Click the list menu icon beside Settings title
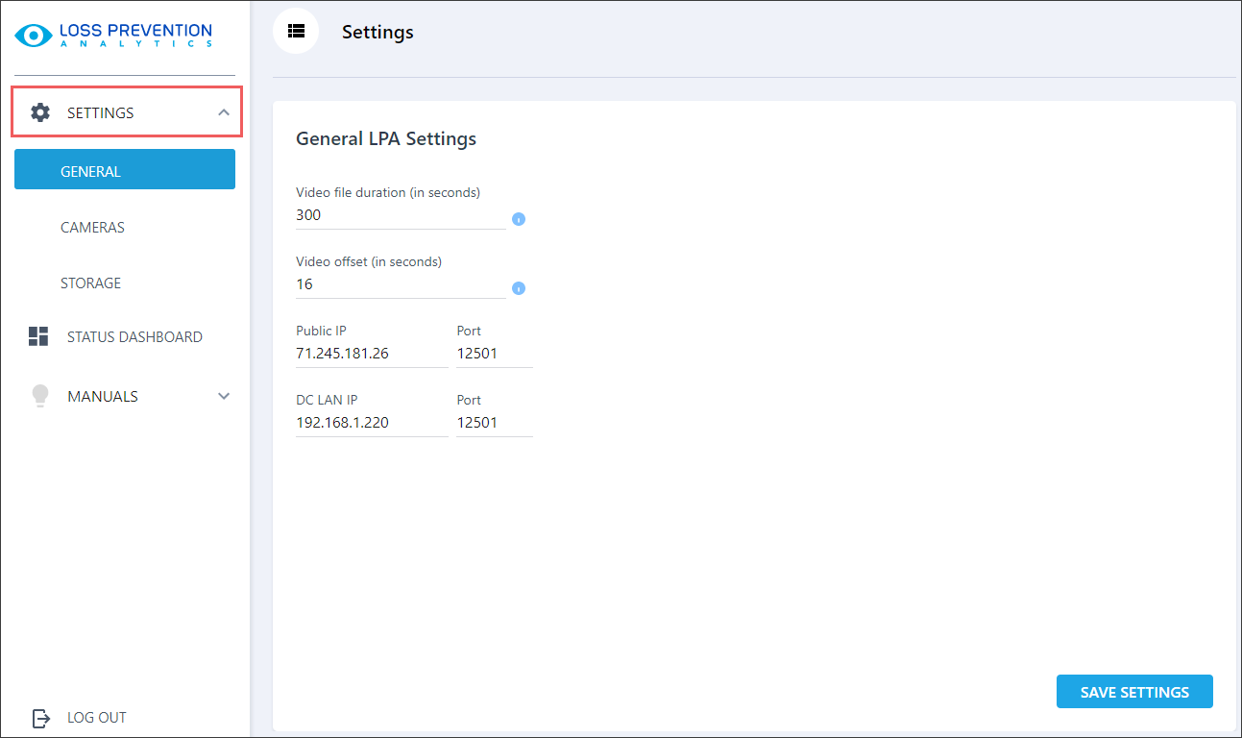This screenshot has height=738, width=1242. pyautogui.click(x=296, y=31)
